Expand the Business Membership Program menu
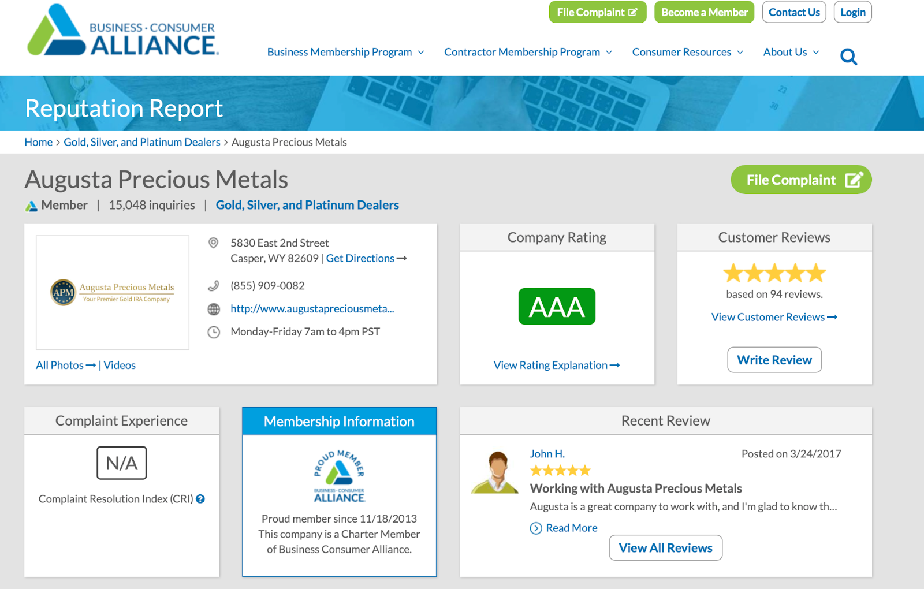Image resolution: width=924 pixels, height=589 pixels. [x=345, y=52]
